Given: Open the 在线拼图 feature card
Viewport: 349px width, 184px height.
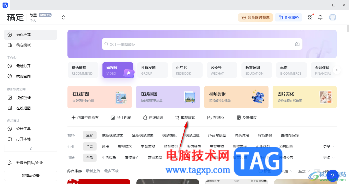Looking at the screenshot, I should 100,97.
